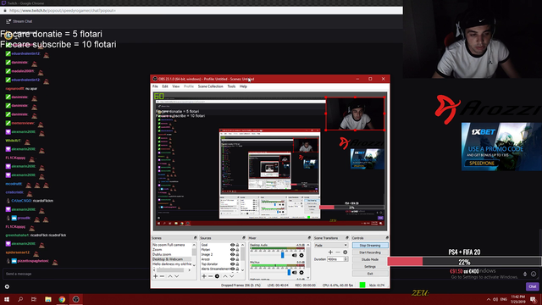Undock the Mixer panel

tap(309, 238)
